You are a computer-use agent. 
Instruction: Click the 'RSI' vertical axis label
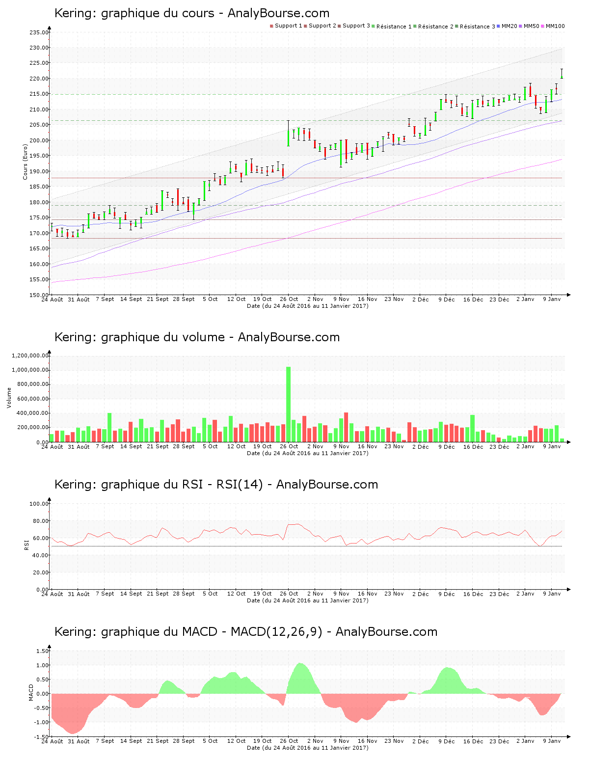[x=26, y=544]
